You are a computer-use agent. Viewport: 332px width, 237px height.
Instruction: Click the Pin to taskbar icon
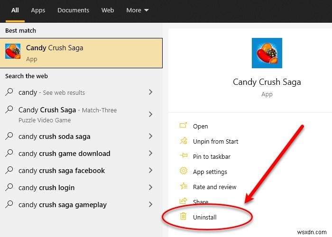click(184, 156)
